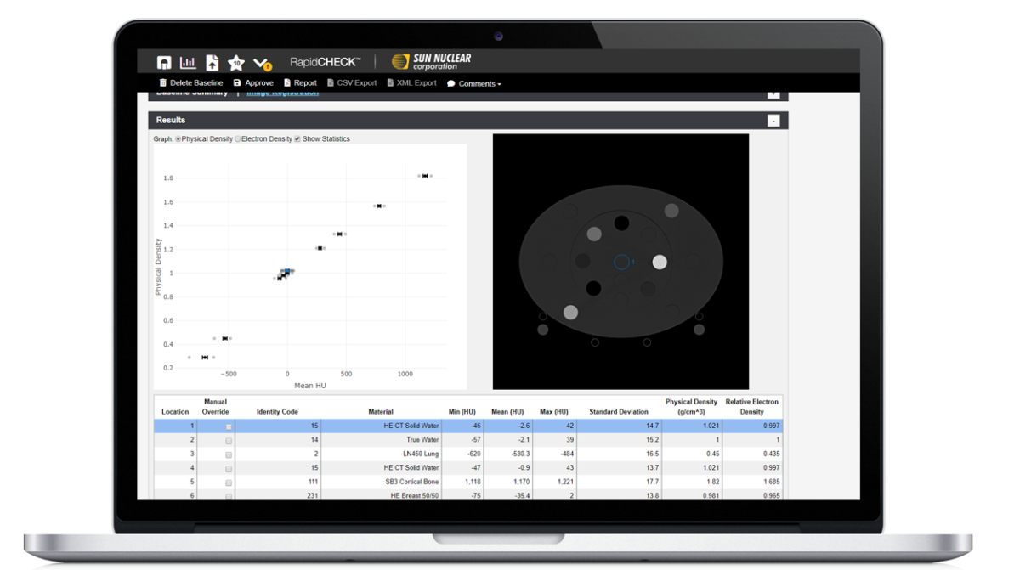This screenshot has height=570, width=1020.
Task: Click the graph data point near density 0.3
Action: pyautogui.click(x=205, y=358)
